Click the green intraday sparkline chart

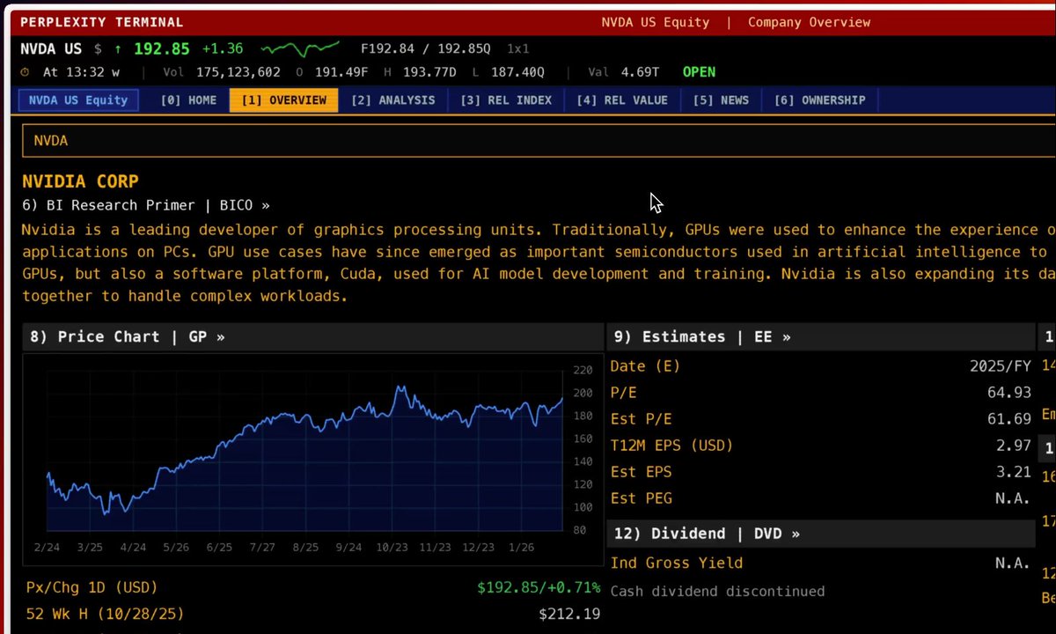pos(300,48)
